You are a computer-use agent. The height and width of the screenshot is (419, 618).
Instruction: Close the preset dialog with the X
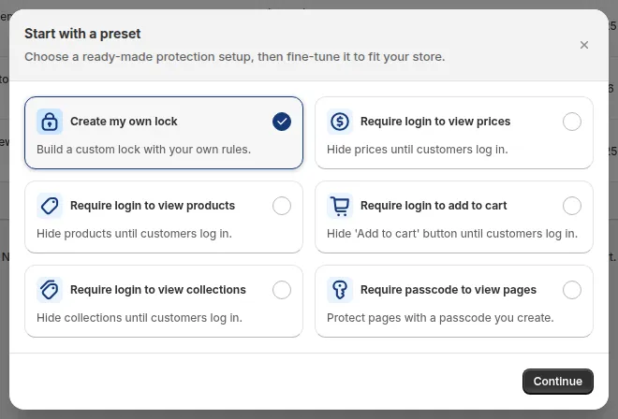coord(584,45)
